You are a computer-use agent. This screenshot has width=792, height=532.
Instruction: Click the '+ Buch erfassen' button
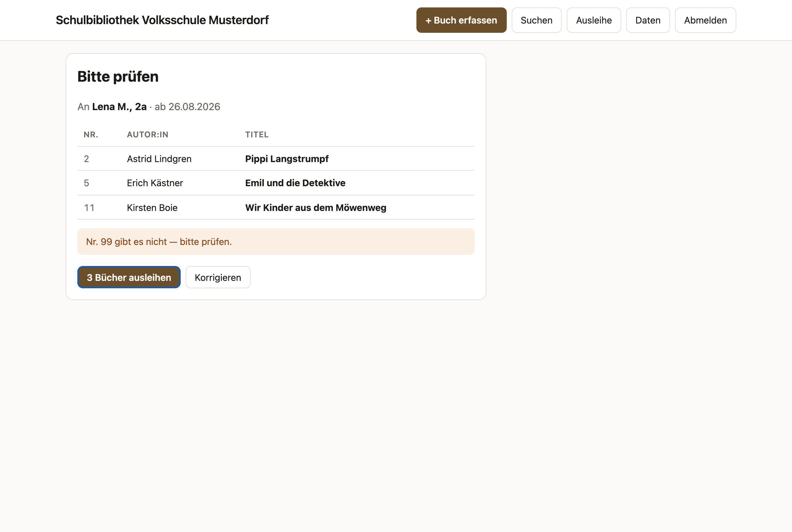click(461, 20)
